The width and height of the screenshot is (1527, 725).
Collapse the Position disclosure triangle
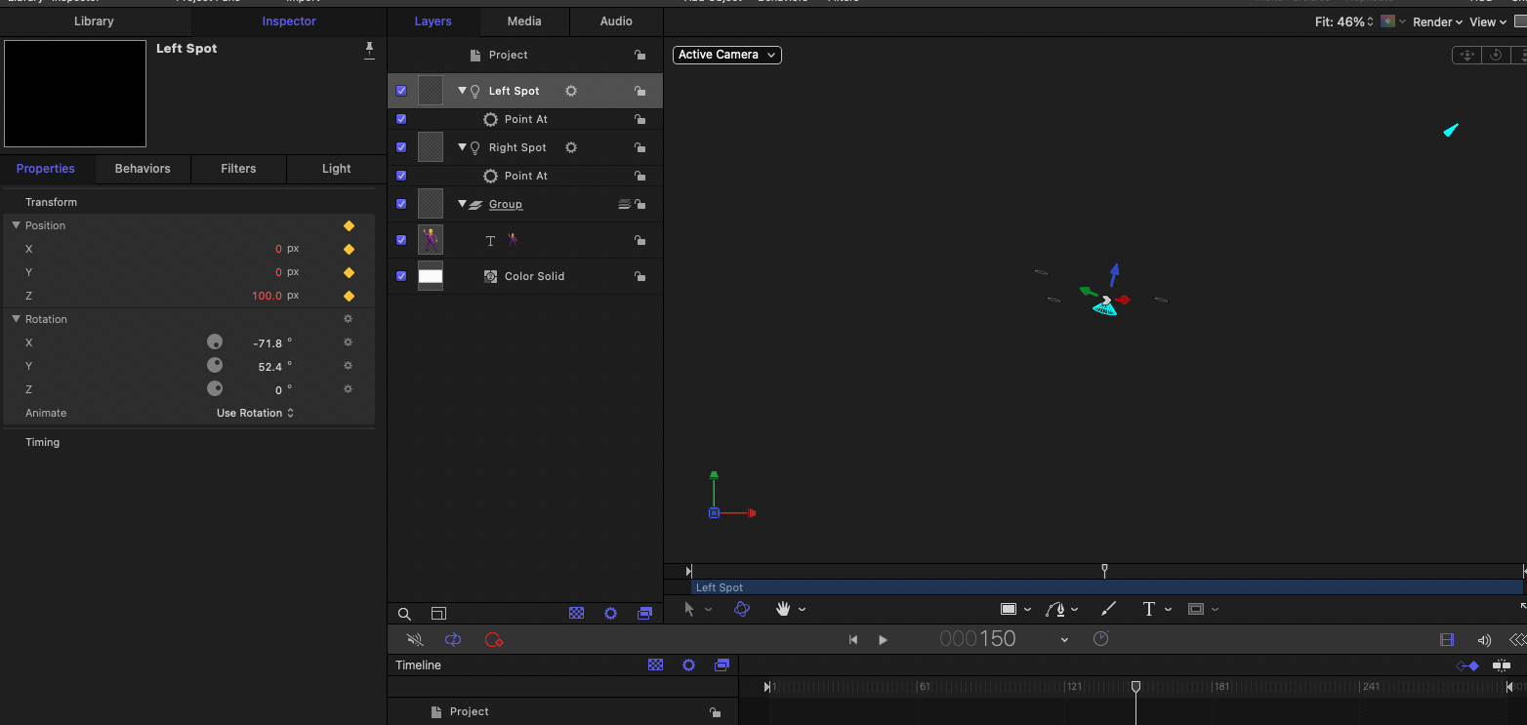click(16, 225)
